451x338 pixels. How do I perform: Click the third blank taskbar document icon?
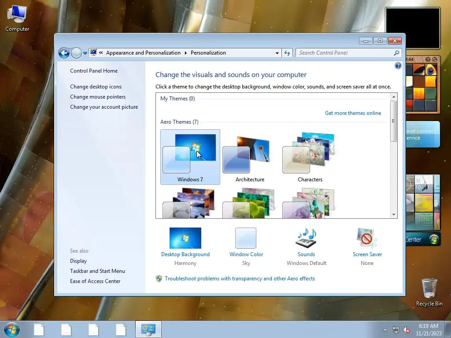(93, 330)
